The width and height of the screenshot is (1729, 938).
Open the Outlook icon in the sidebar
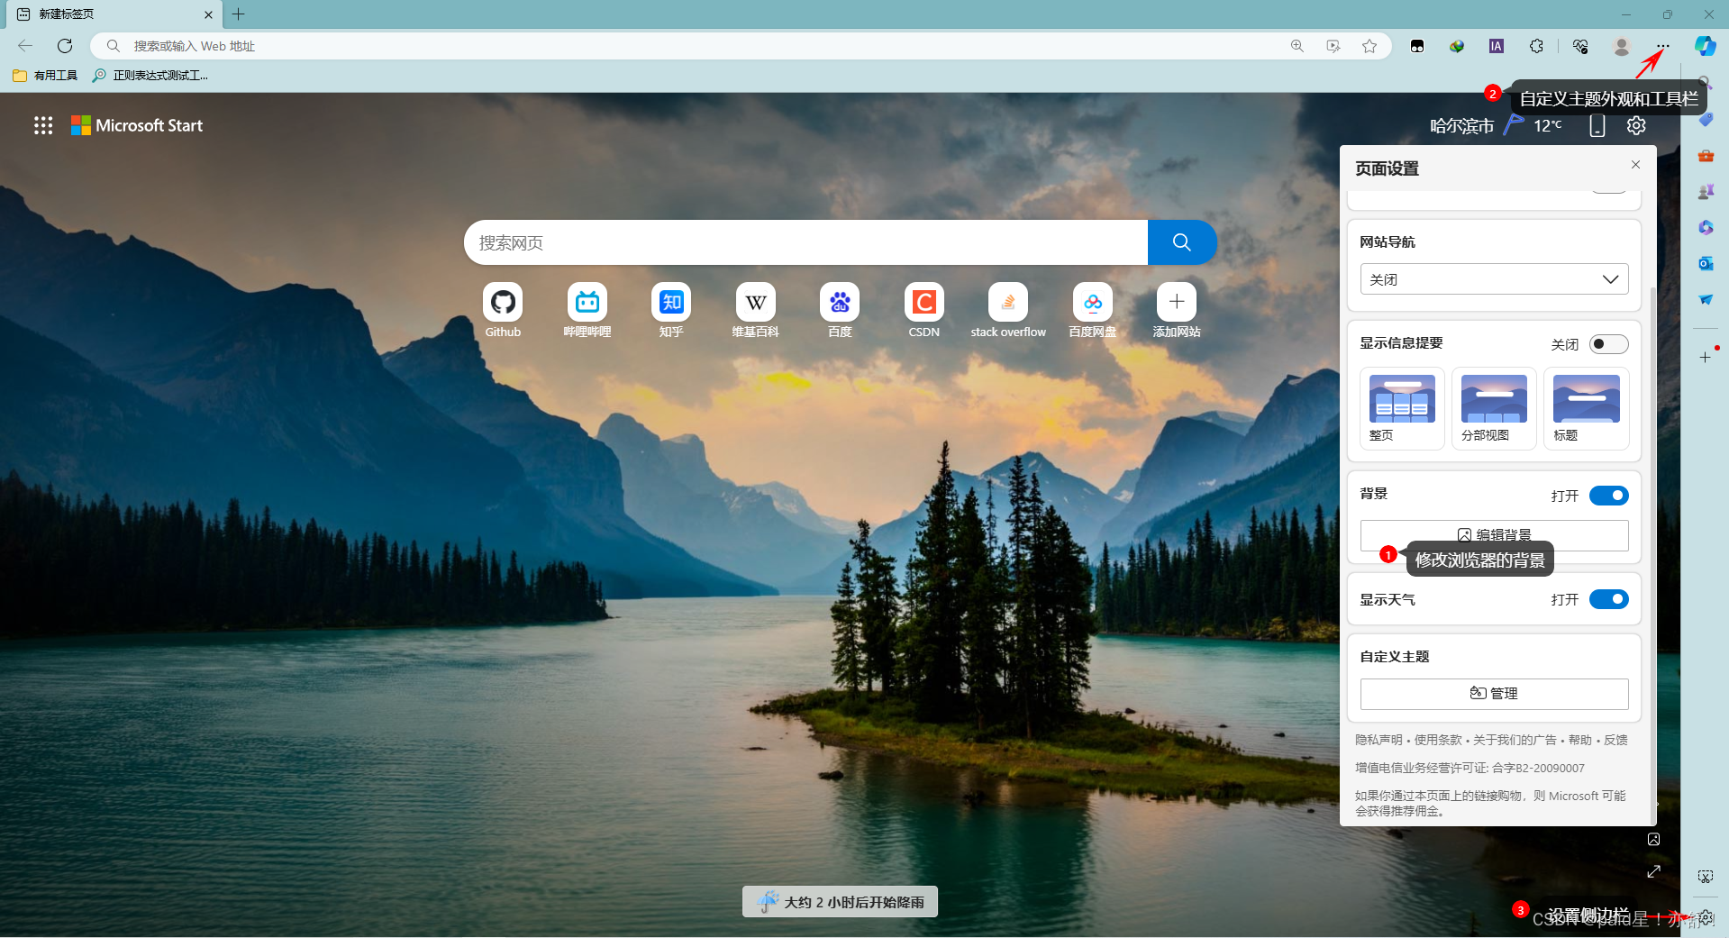[x=1706, y=263]
